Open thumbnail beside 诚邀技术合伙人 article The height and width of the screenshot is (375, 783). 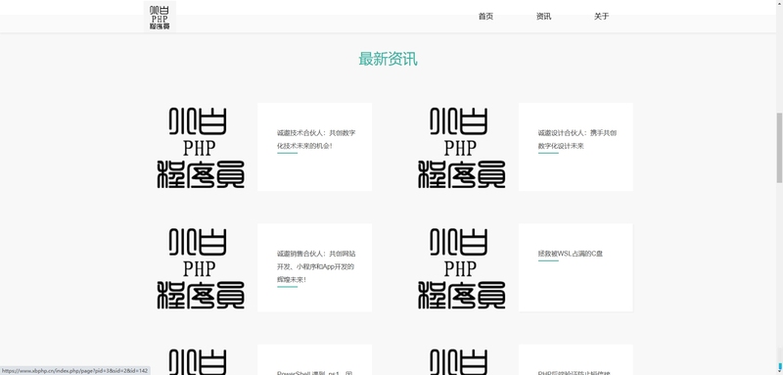tap(201, 147)
